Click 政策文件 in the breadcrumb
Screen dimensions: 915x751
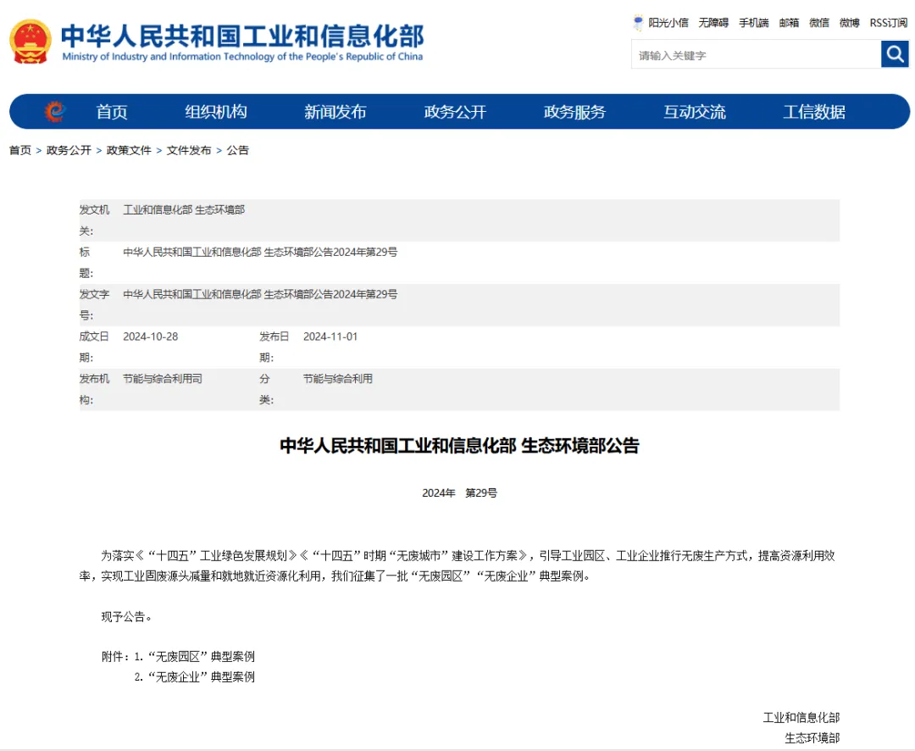(x=129, y=150)
